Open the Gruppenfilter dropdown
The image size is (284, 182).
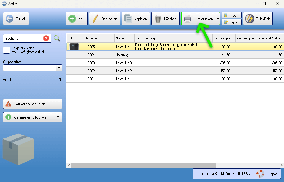(59, 68)
